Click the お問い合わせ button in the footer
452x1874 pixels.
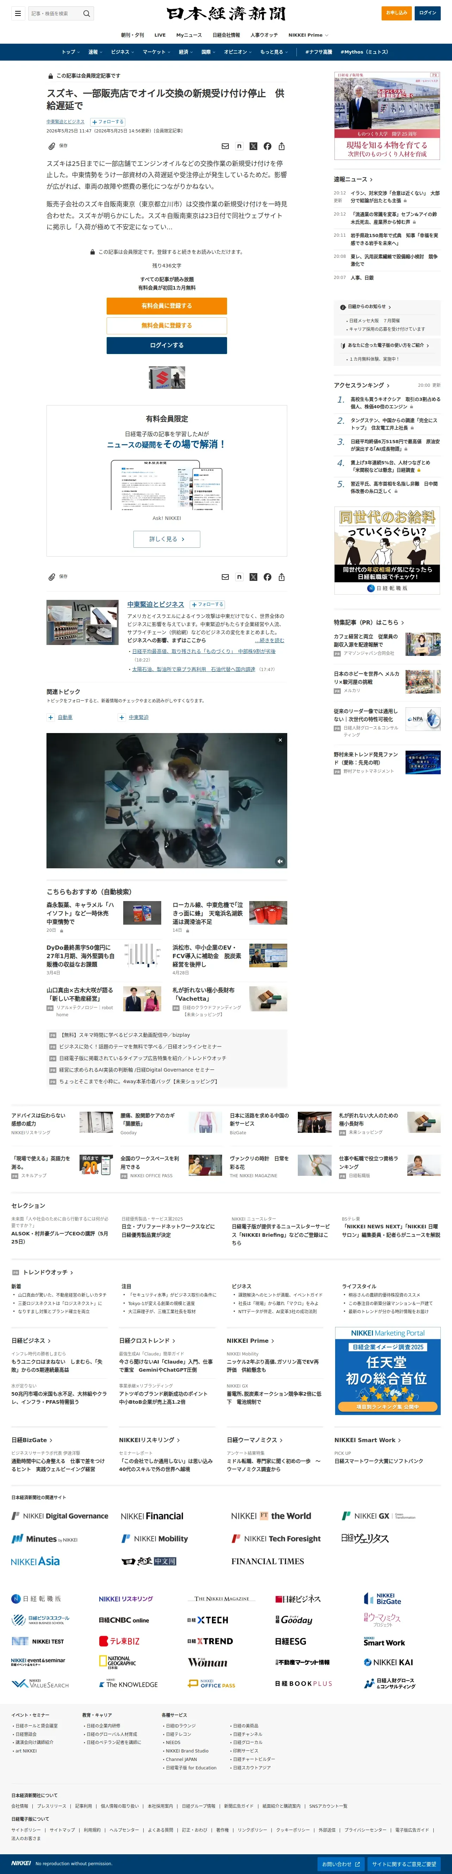pyautogui.click(x=341, y=1864)
